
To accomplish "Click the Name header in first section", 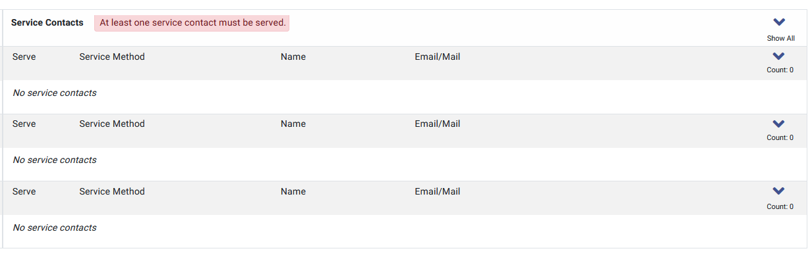I will (x=293, y=57).
